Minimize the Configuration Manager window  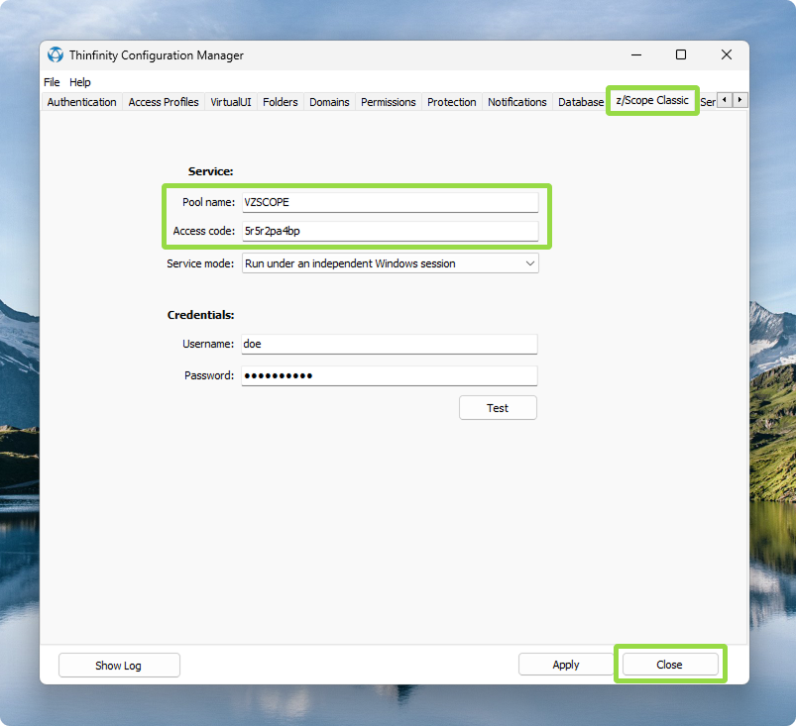pos(636,54)
